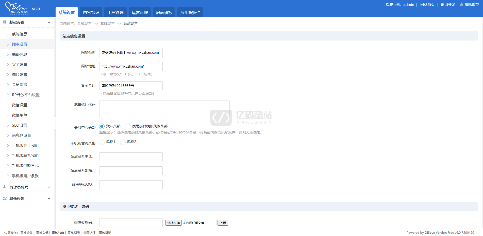
Task: Open 审核日记 quick action
Action: click(x=105, y=233)
